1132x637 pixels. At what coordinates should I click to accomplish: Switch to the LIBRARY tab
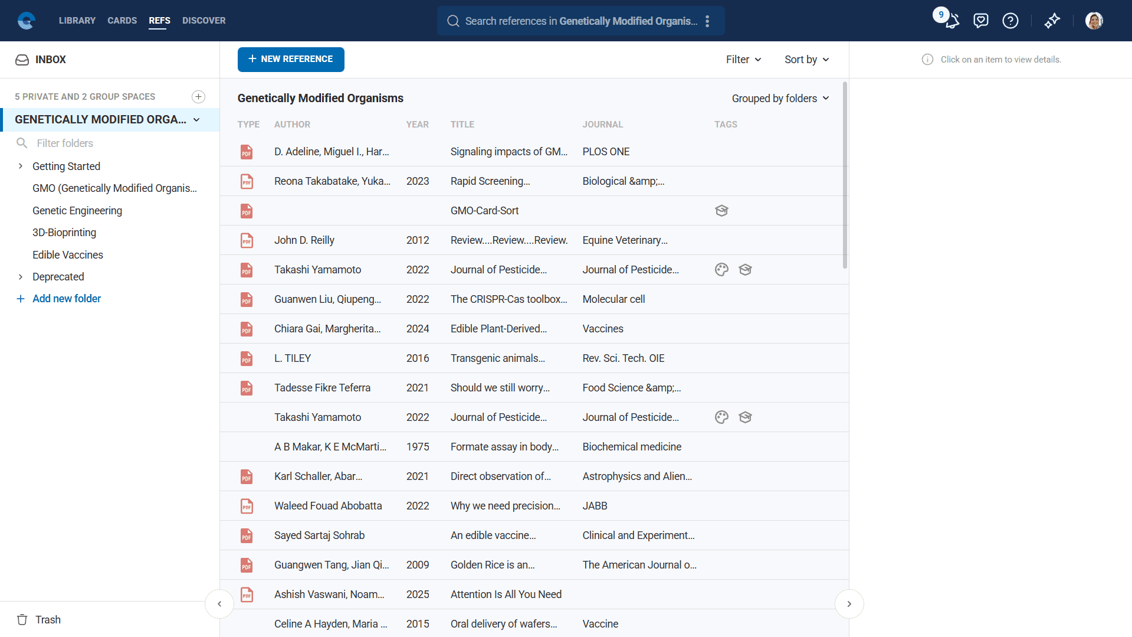pyautogui.click(x=77, y=21)
